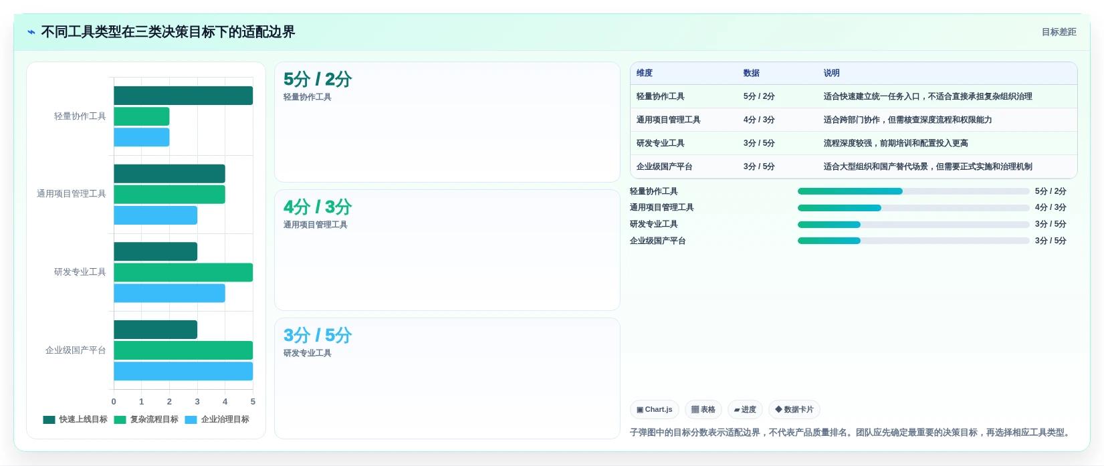Click description 适合跨部门协作，但需核查深度流程和权限能力
Viewport: 1104px width, 466px height.
pyautogui.click(x=908, y=120)
